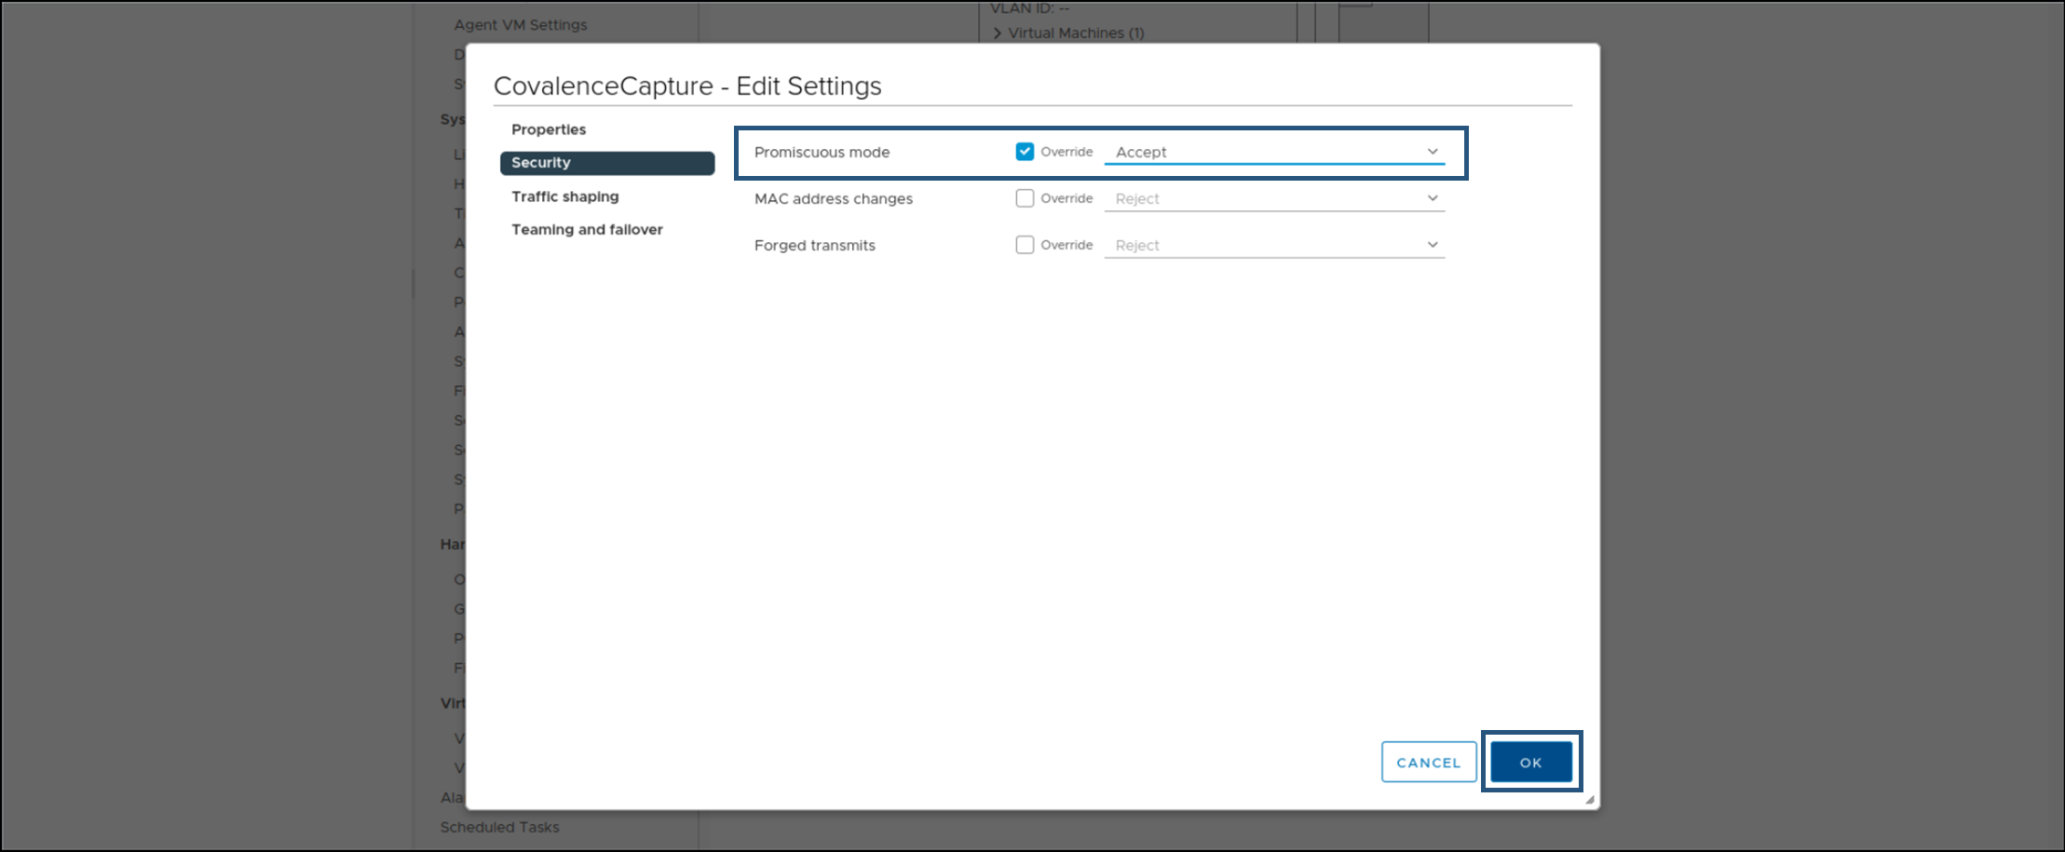Click the CovalenceCapture - Edit Settings title

687,86
